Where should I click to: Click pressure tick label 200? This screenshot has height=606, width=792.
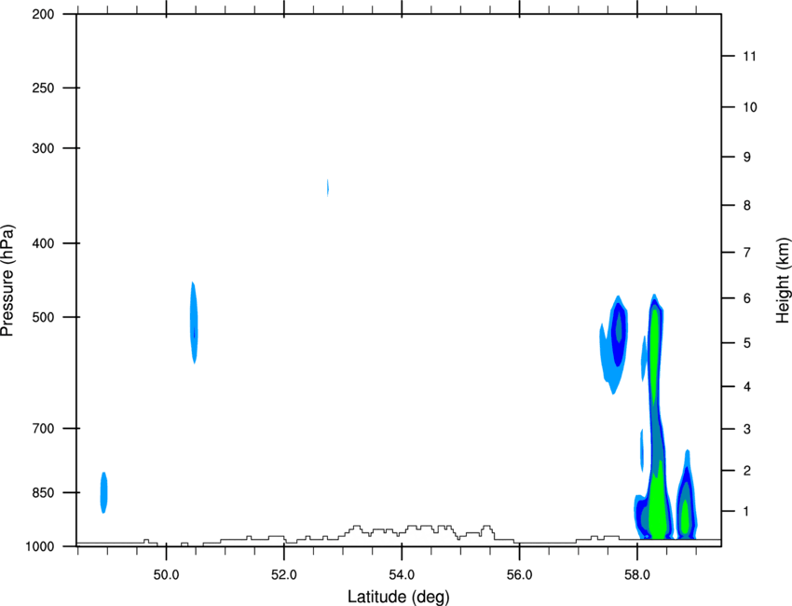[x=43, y=14]
